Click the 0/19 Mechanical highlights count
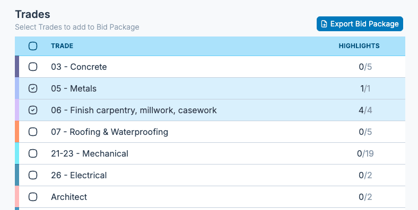The height and width of the screenshot is (210, 418). (x=365, y=153)
